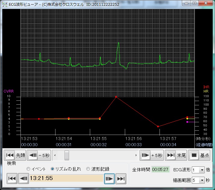Image resolution: width=215 pixels, height=190 pixels.
Task: Go to first search result icon
Action: coord(12,179)
